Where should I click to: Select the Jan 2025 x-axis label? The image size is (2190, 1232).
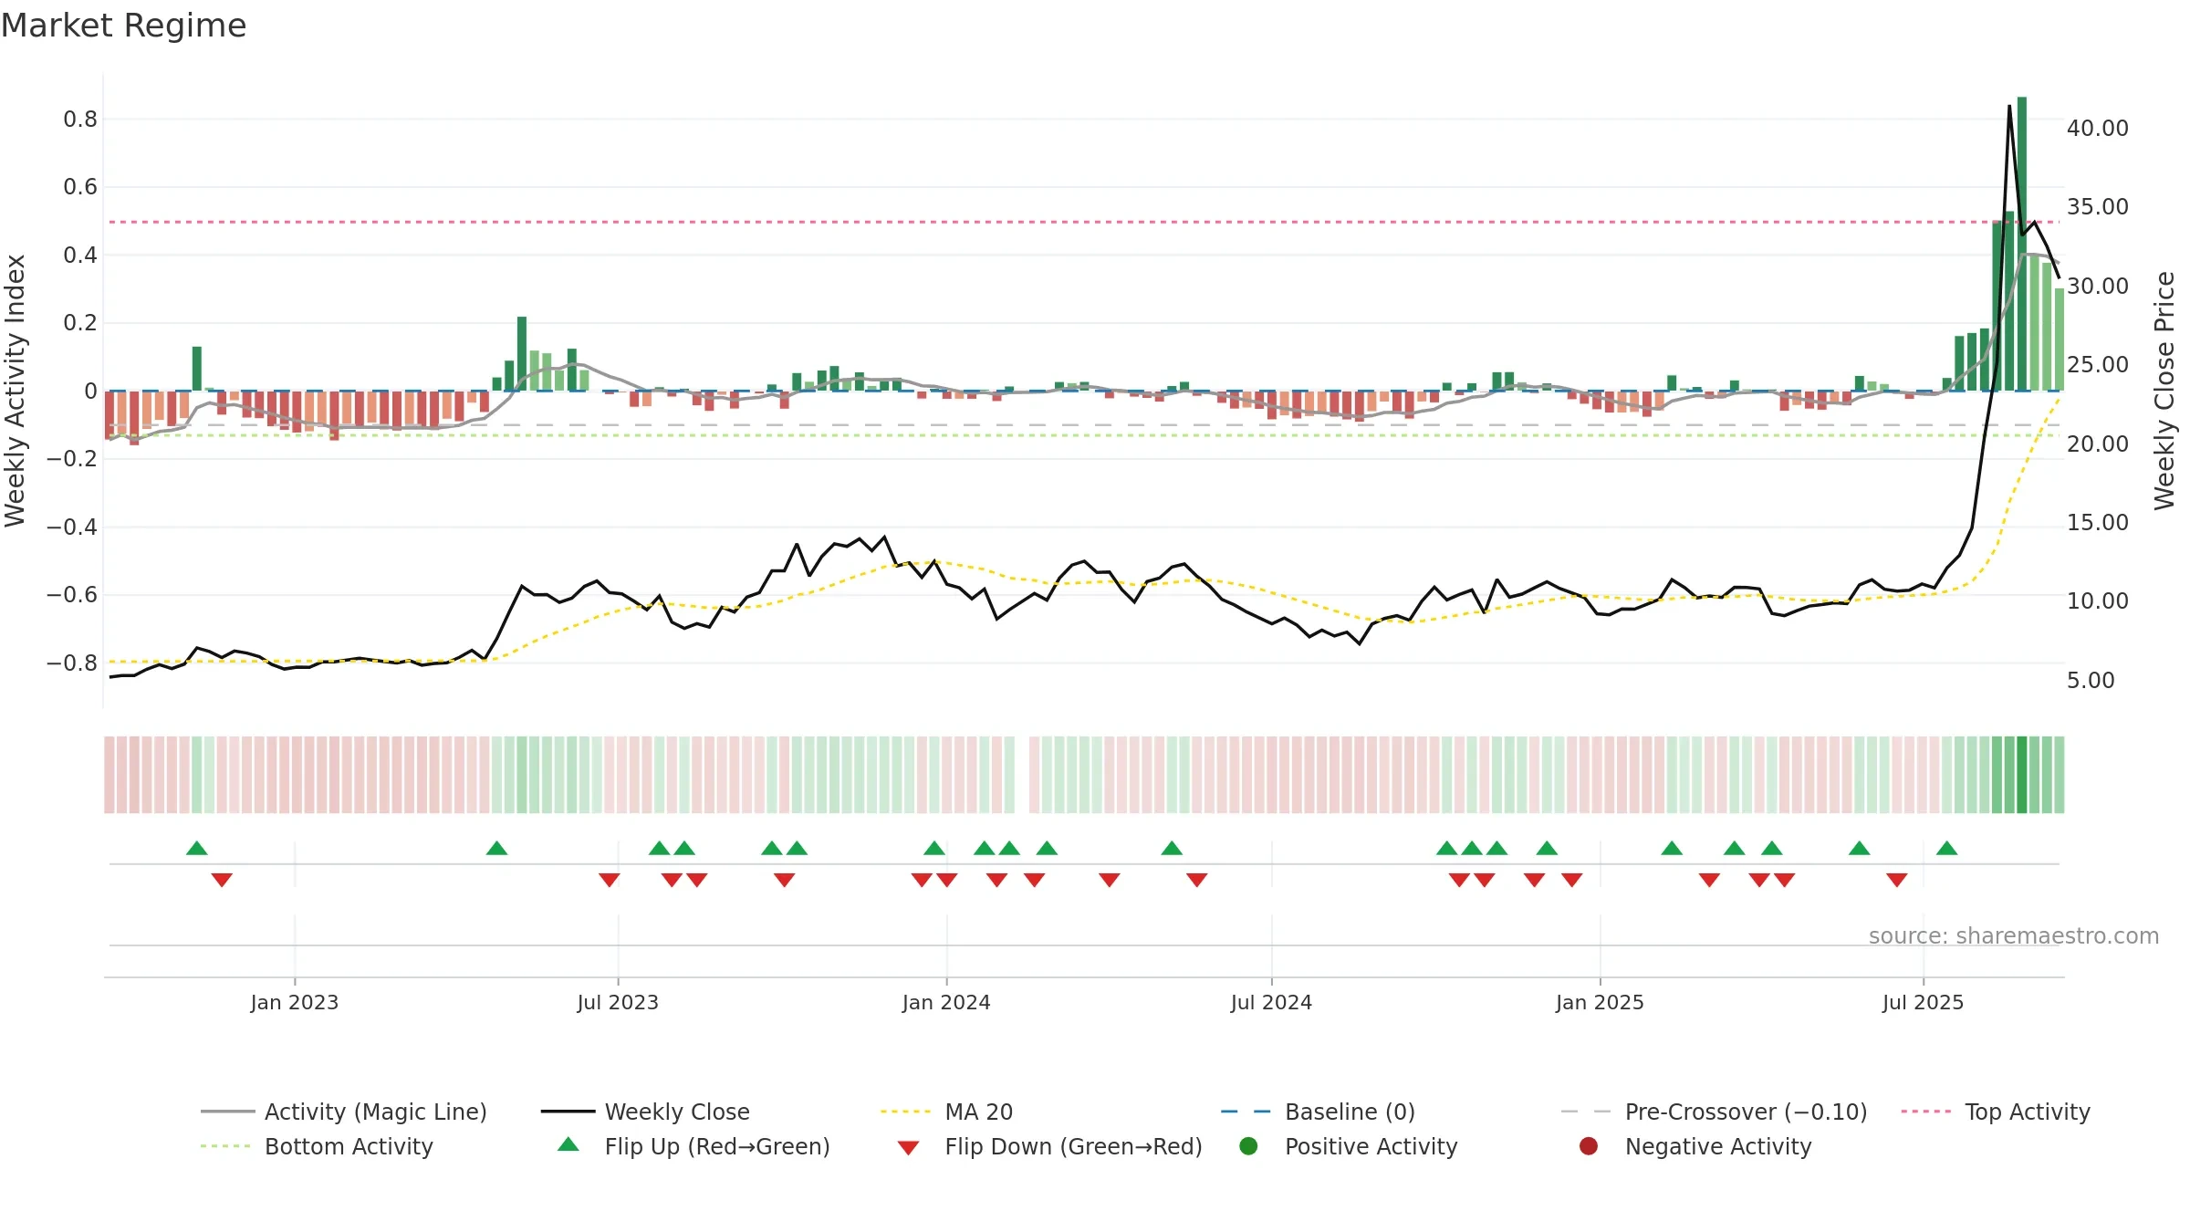[x=1600, y=1002]
